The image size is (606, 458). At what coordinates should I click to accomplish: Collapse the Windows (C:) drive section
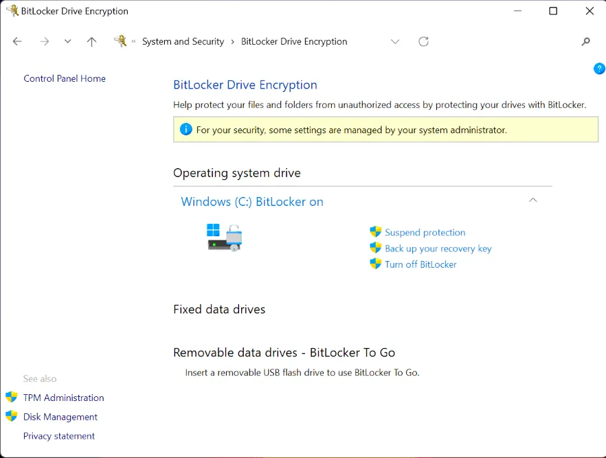[x=533, y=200]
